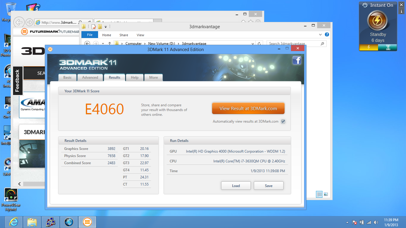
Task: Open the More tab
Action: pyautogui.click(x=154, y=77)
